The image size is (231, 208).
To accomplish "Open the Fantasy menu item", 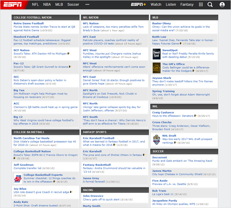I will [187, 5].
